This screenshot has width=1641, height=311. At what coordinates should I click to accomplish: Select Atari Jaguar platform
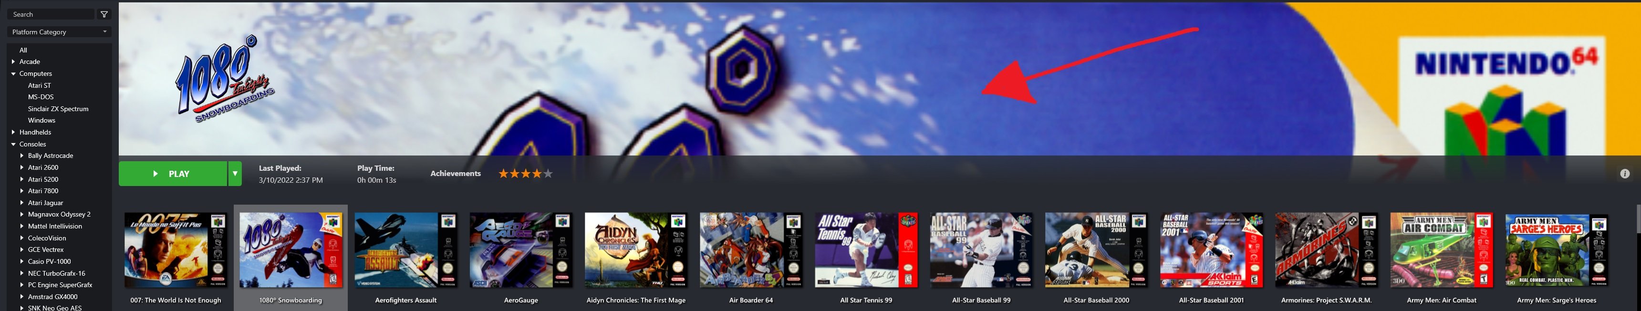[45, 203]
